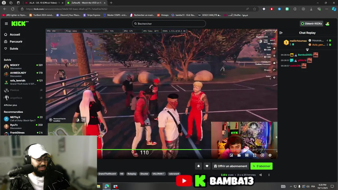
Task: Focus the Rechercher search field
Action: pos(169,23)
